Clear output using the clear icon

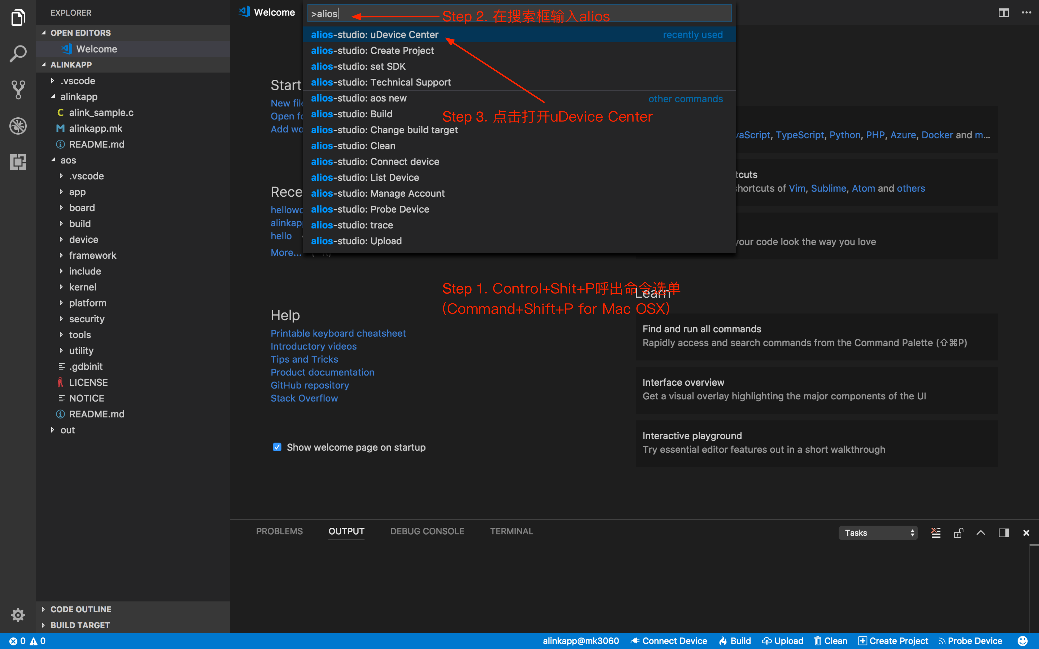(936, 533)
